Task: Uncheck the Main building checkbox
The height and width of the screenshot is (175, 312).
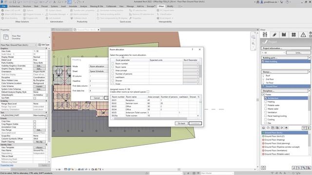Action: 263,61
